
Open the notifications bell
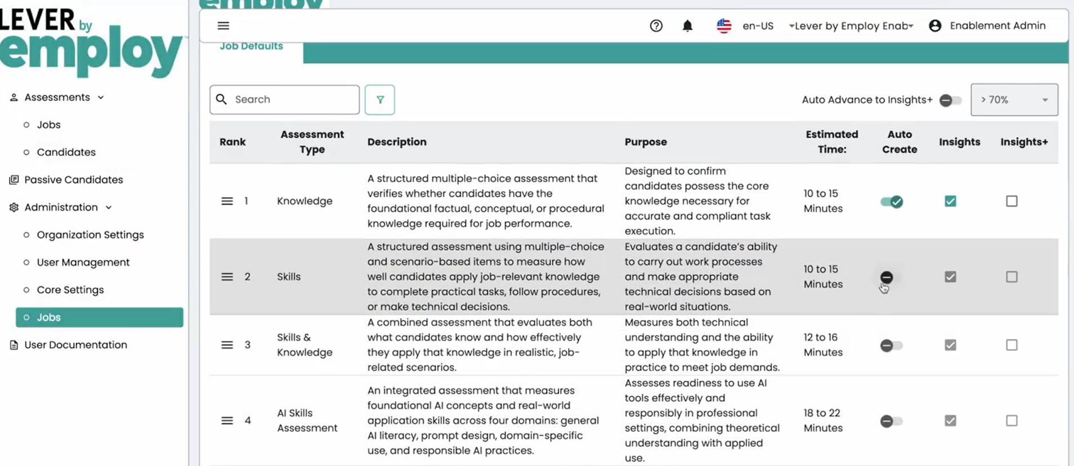(687, 26)
